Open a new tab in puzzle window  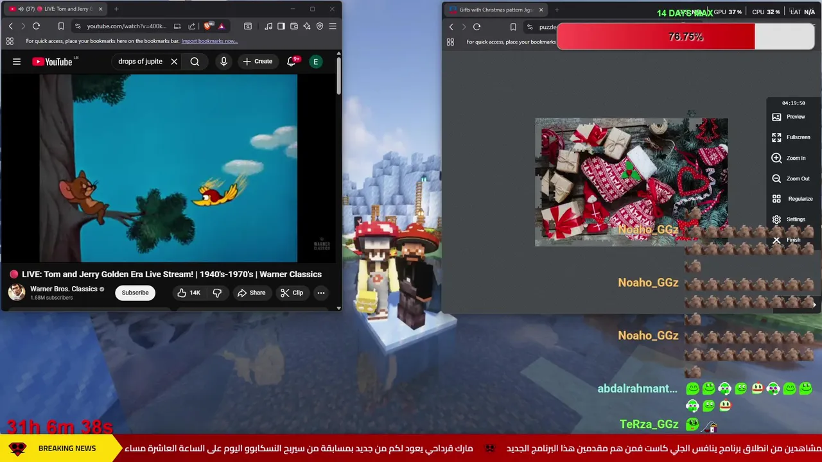pyautogui.click(x=557, y=10)
